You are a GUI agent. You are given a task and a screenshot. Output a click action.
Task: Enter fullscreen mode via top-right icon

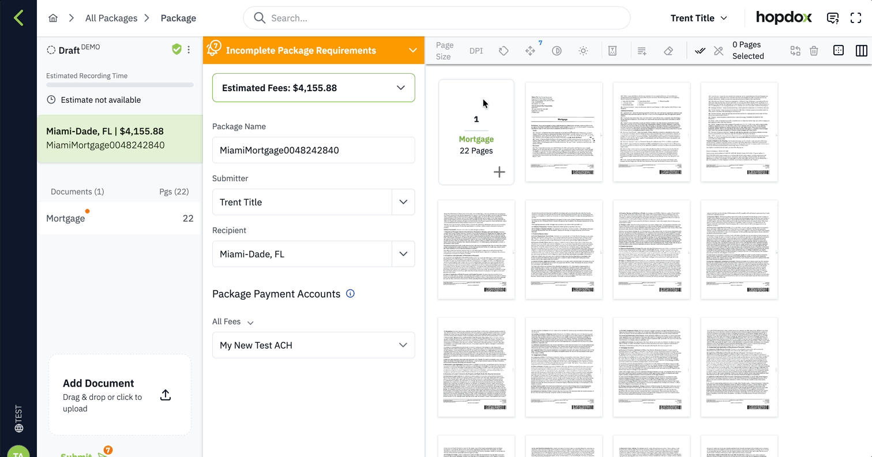(x=856, y=18)
